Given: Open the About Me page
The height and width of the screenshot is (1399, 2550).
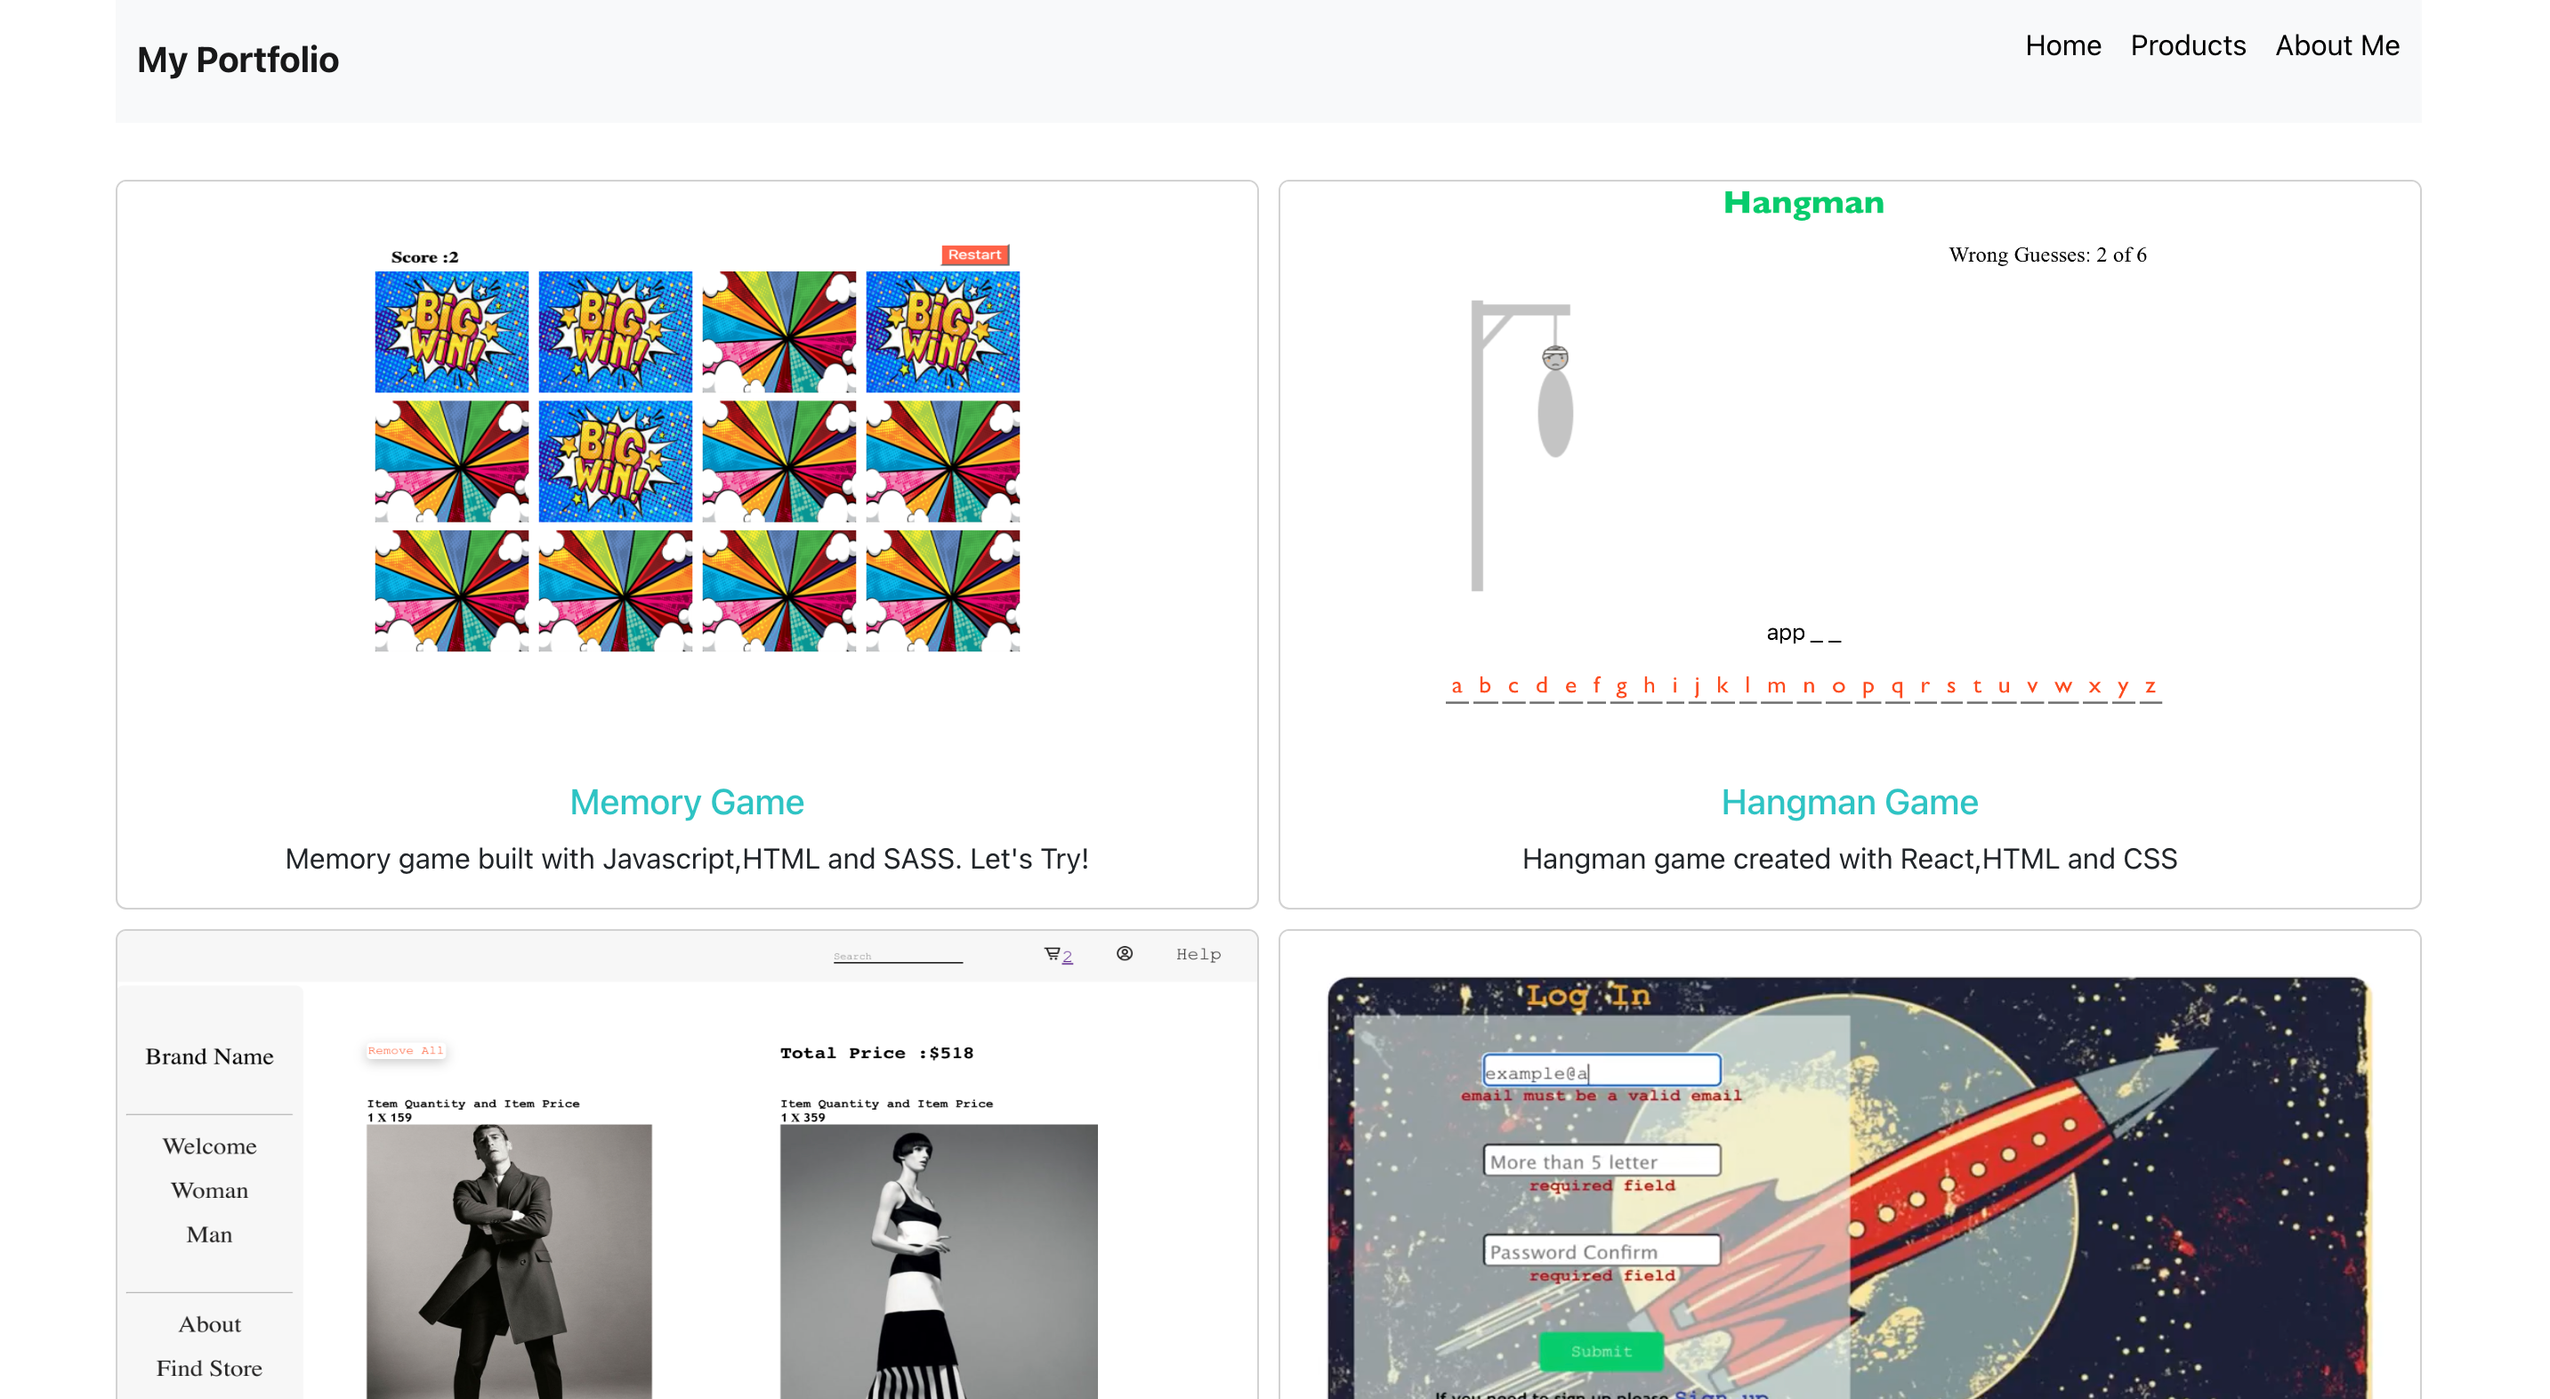Looking at the screenshot, I should point(2336,45).
